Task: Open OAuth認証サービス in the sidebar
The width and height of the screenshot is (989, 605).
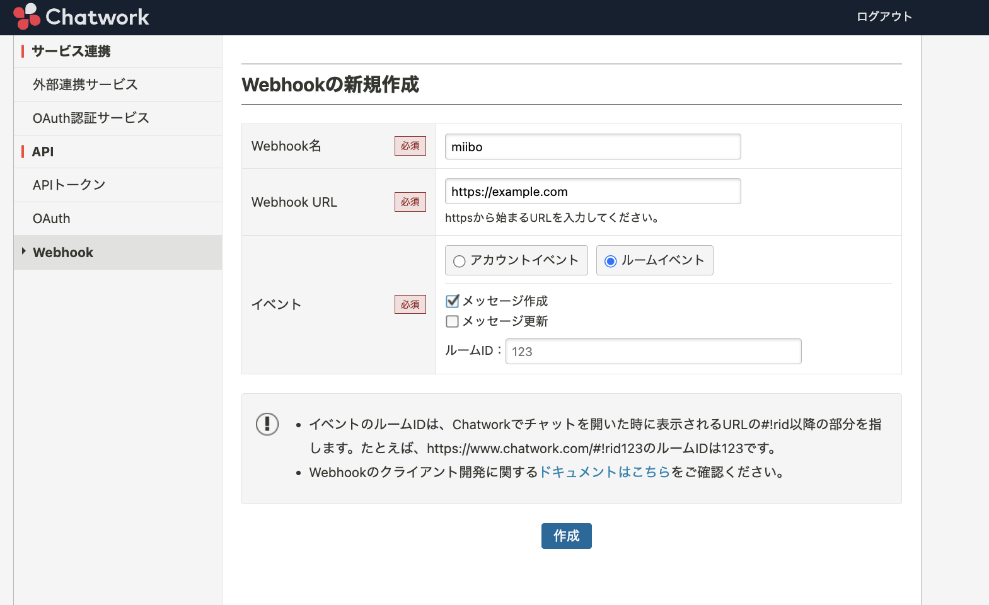Action: click(118, 118)
